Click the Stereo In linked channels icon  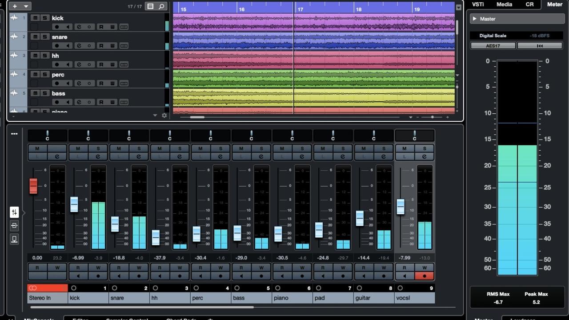[x=32, y=288]
